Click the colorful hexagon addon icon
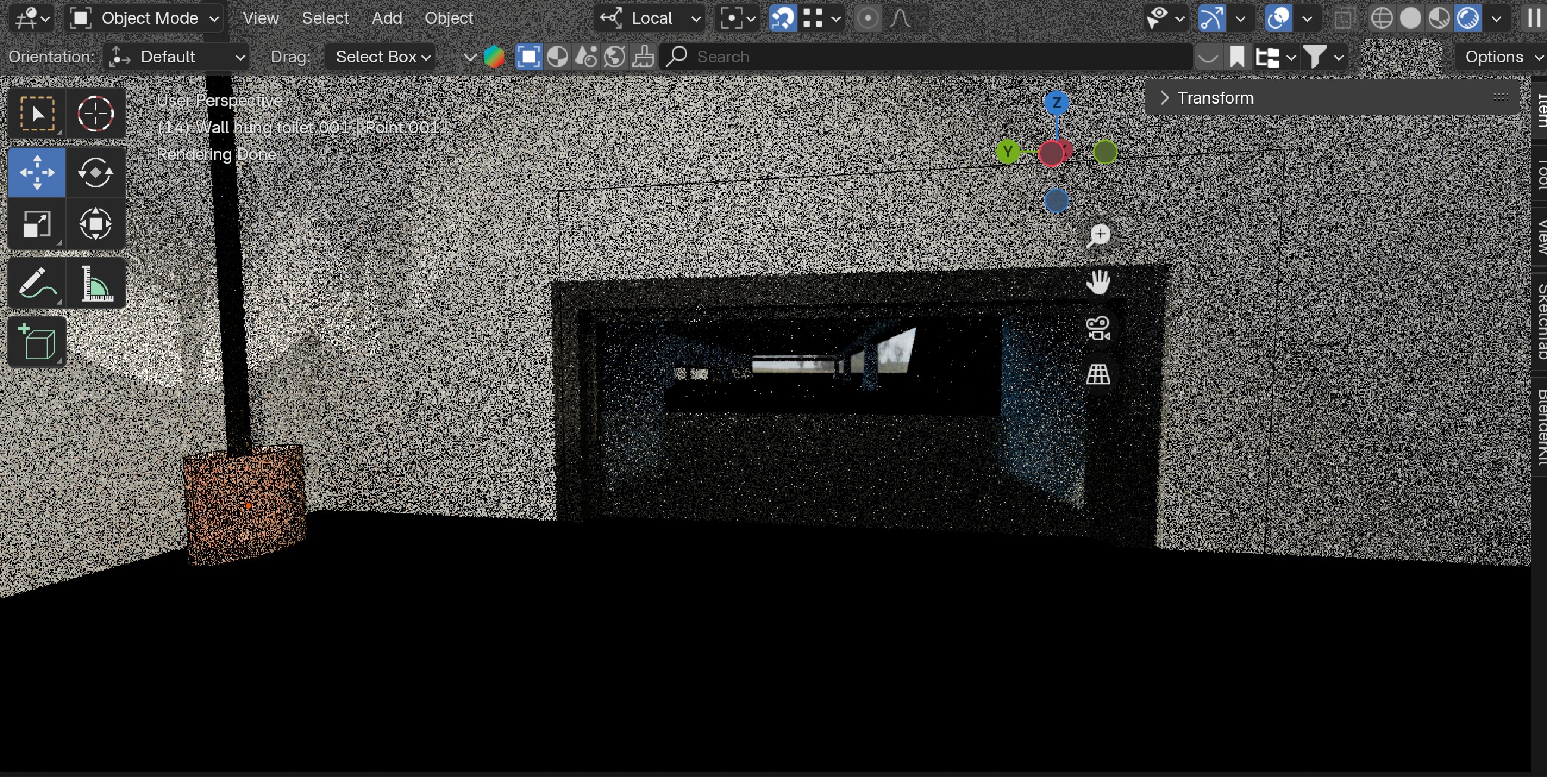 (494, 57)
